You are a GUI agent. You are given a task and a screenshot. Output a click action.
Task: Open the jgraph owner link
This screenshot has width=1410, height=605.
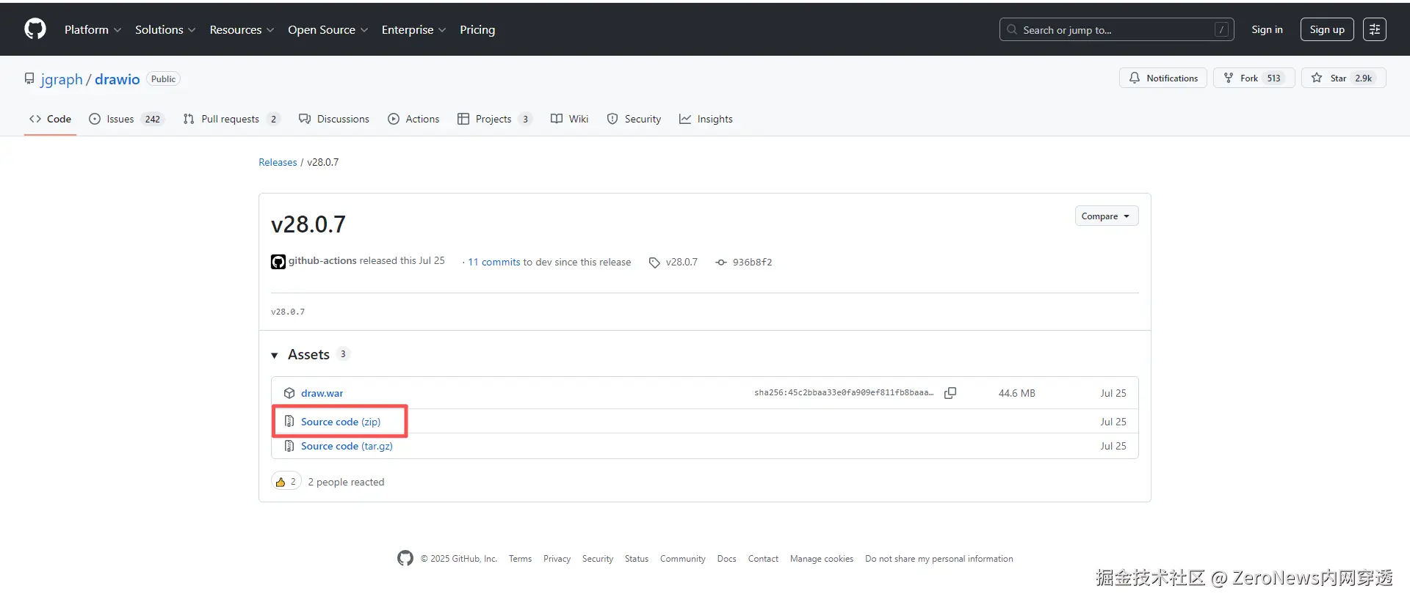click(62, 79)
